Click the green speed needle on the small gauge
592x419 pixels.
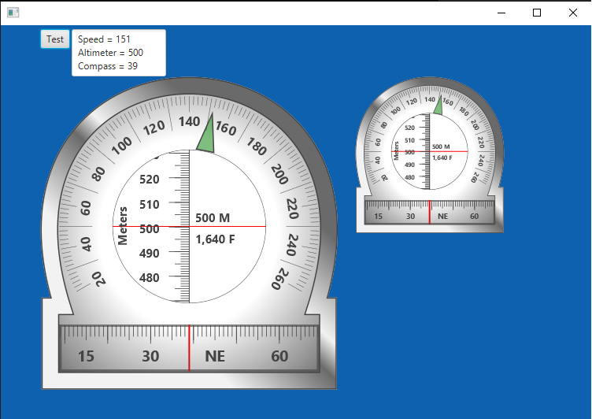pyautogui.click(x=438, y=106)
